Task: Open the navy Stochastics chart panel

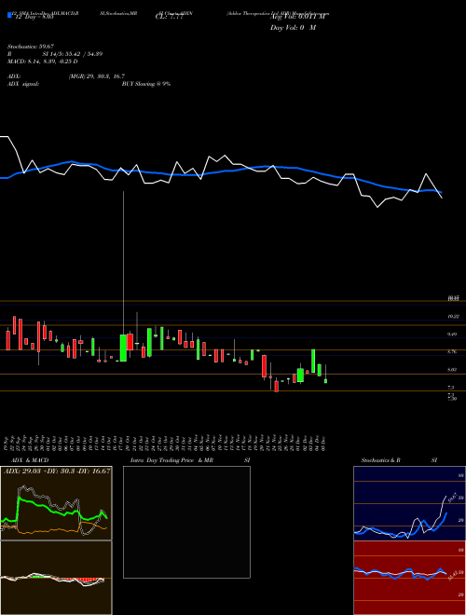Action: click(x=409, y=503)
